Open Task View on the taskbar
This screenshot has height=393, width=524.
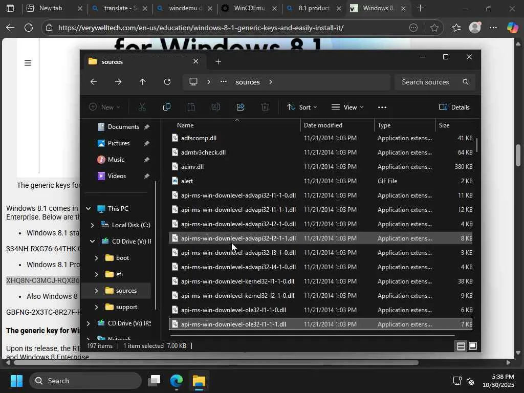(x=155, y=380)
